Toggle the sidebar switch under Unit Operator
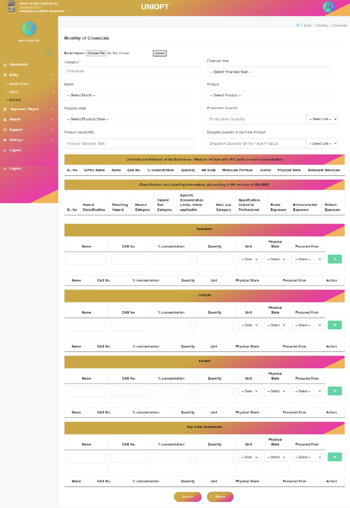Image resolution: width=350 pixels, height=508 pixels. pyautogui.click(x=49, y=53)
